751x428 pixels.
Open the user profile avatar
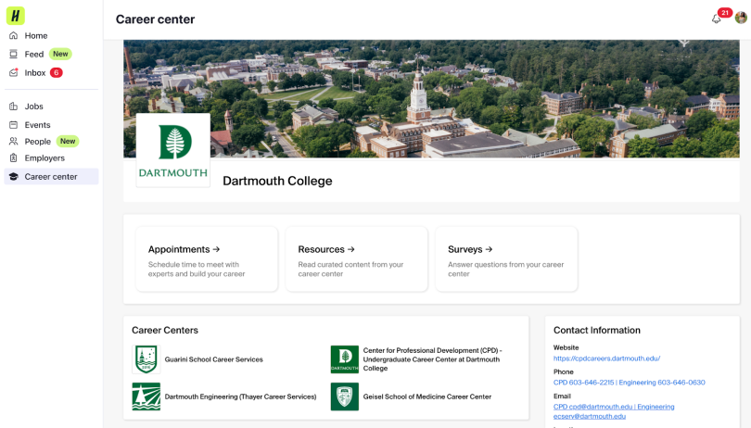(741, 19)
